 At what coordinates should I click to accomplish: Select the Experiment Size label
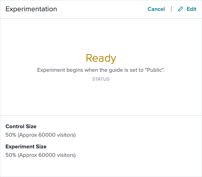coord(26,147)
